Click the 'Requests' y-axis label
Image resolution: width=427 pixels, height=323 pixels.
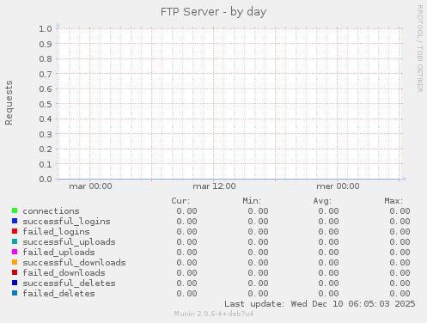tap(9, 102)
